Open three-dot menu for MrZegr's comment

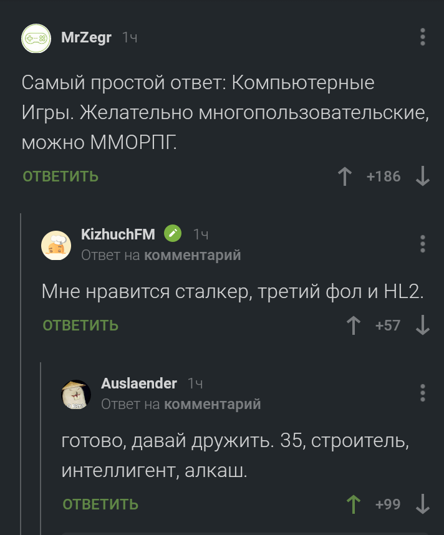coord(423,37)
